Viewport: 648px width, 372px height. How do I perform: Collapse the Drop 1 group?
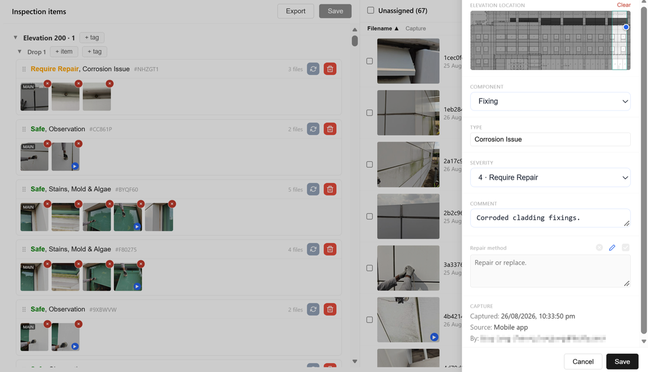pos(19,52)
